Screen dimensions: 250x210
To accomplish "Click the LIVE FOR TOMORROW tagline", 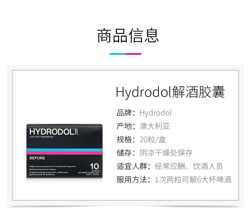I will 41,137.
